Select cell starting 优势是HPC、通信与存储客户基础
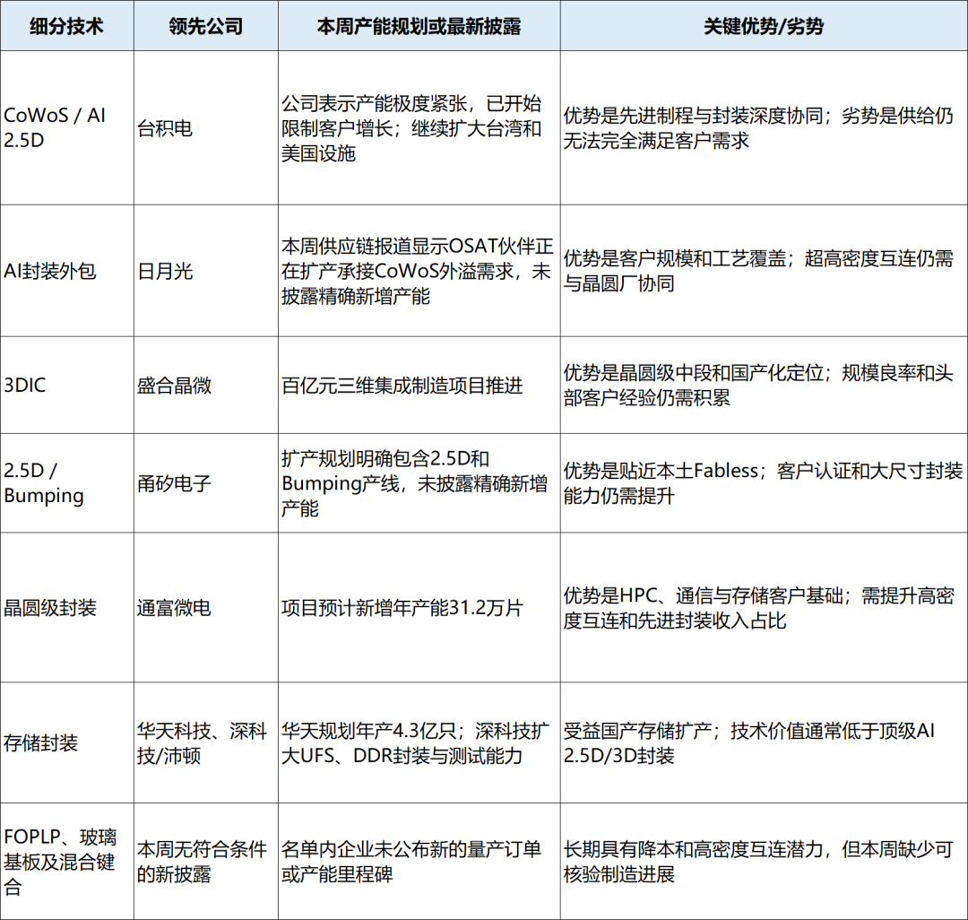 tap(764, 608)
